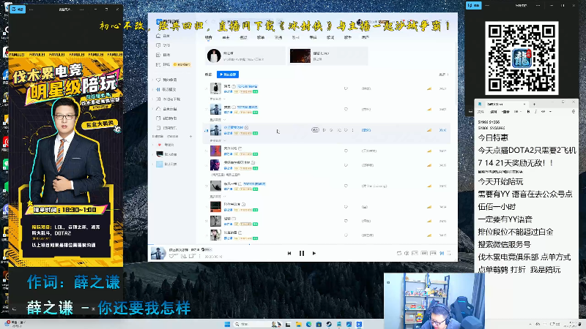Viewport: 586px width, 329px height.
Task: Open music cloud disk item in sidebar
Action: point(166,109)
